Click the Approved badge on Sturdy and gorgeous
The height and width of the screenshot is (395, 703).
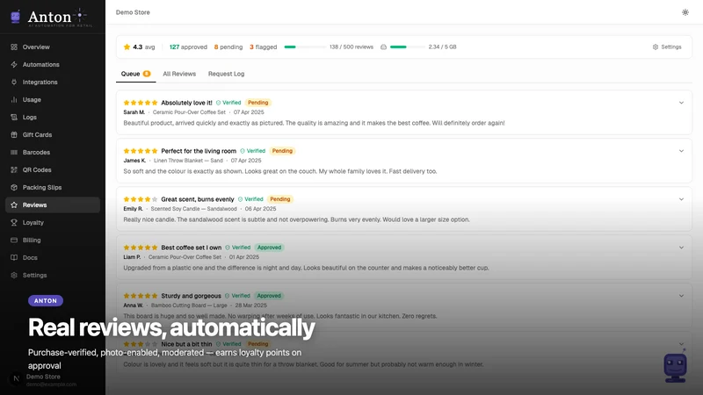click(269, 296)
